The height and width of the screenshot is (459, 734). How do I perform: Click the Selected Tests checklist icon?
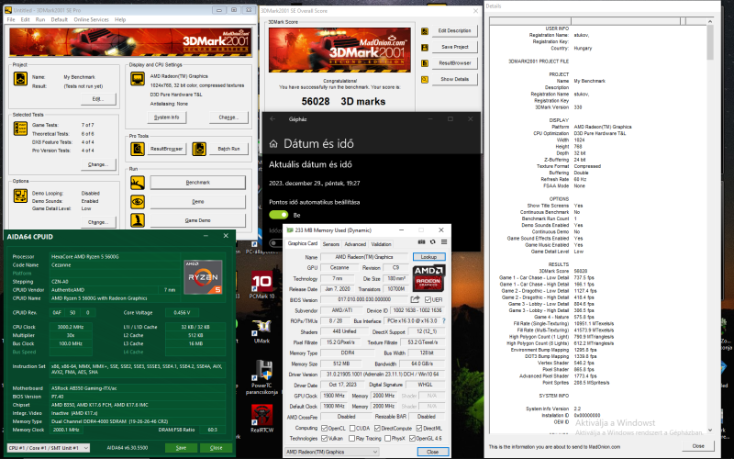pyautogui.click(x=20, y=129)
